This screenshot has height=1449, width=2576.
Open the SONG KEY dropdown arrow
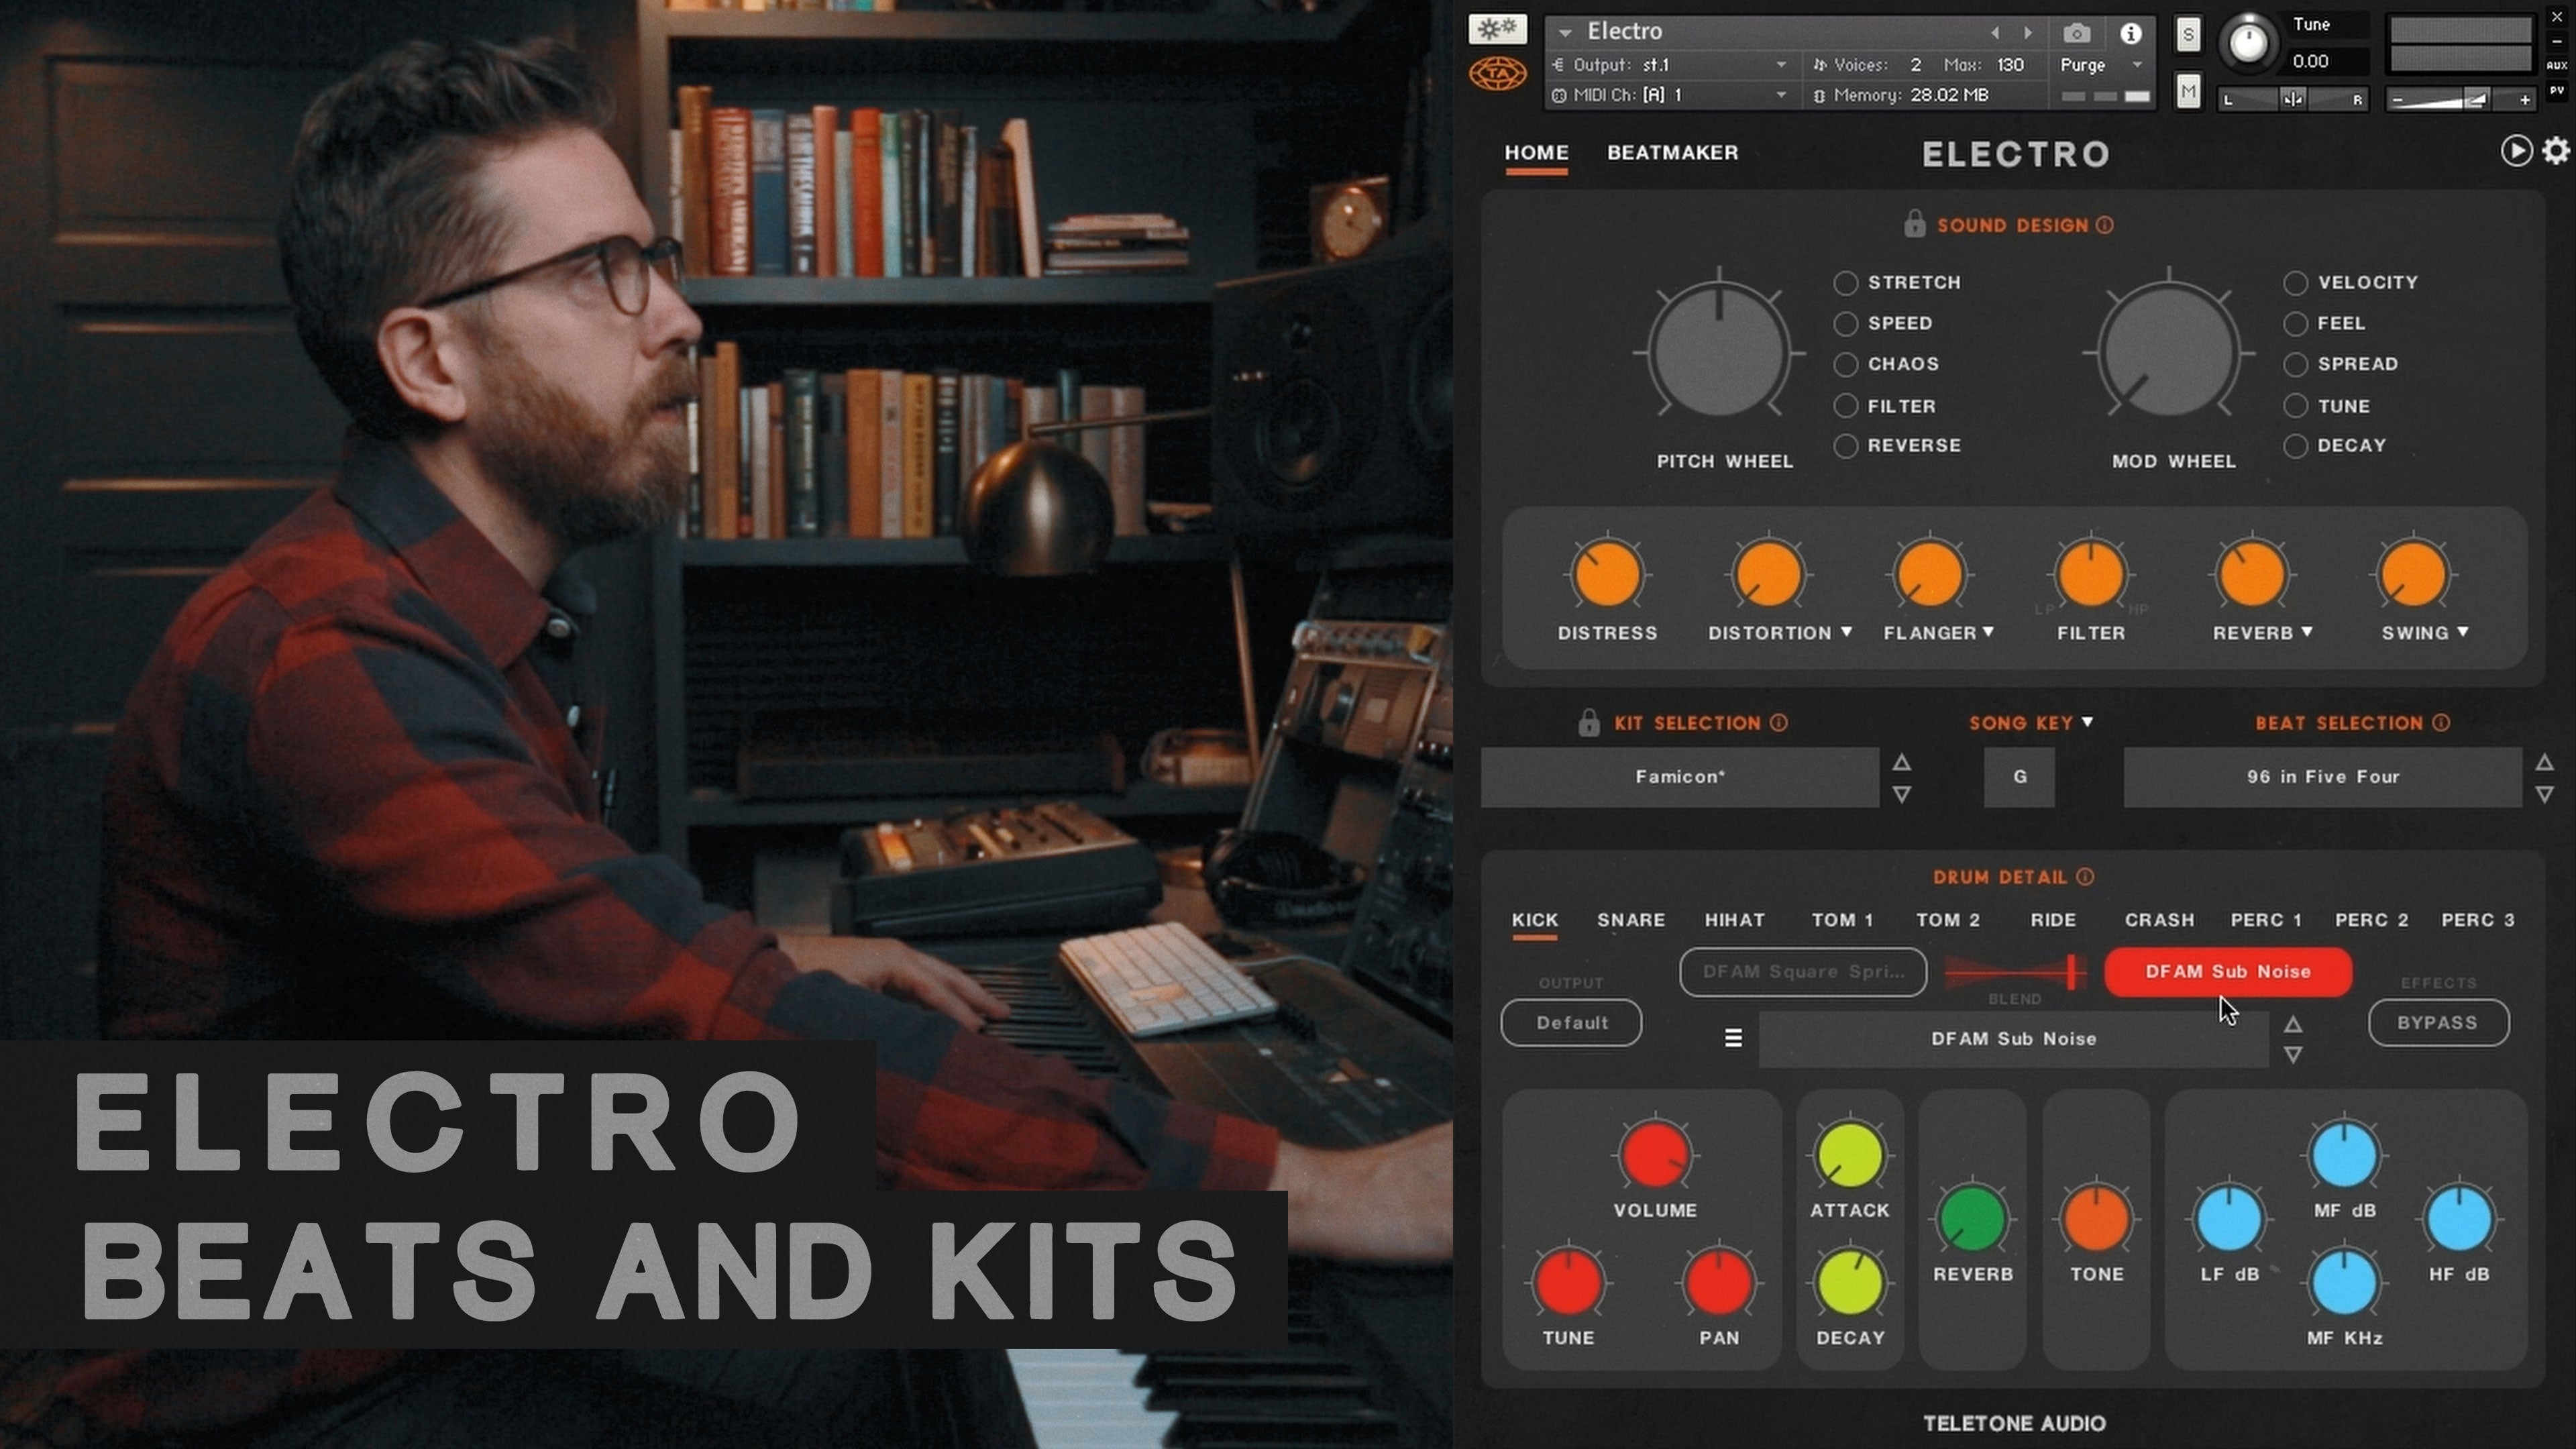point(2087,722)
